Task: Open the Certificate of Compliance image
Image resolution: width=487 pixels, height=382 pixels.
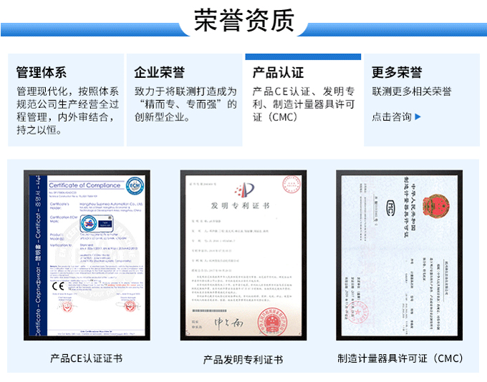Action: pos(87,255)
